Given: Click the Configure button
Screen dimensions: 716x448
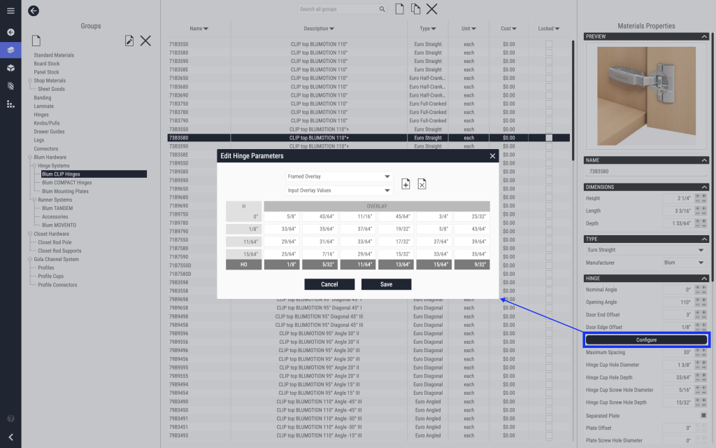Looking at the screenshot, I should 646,339.
